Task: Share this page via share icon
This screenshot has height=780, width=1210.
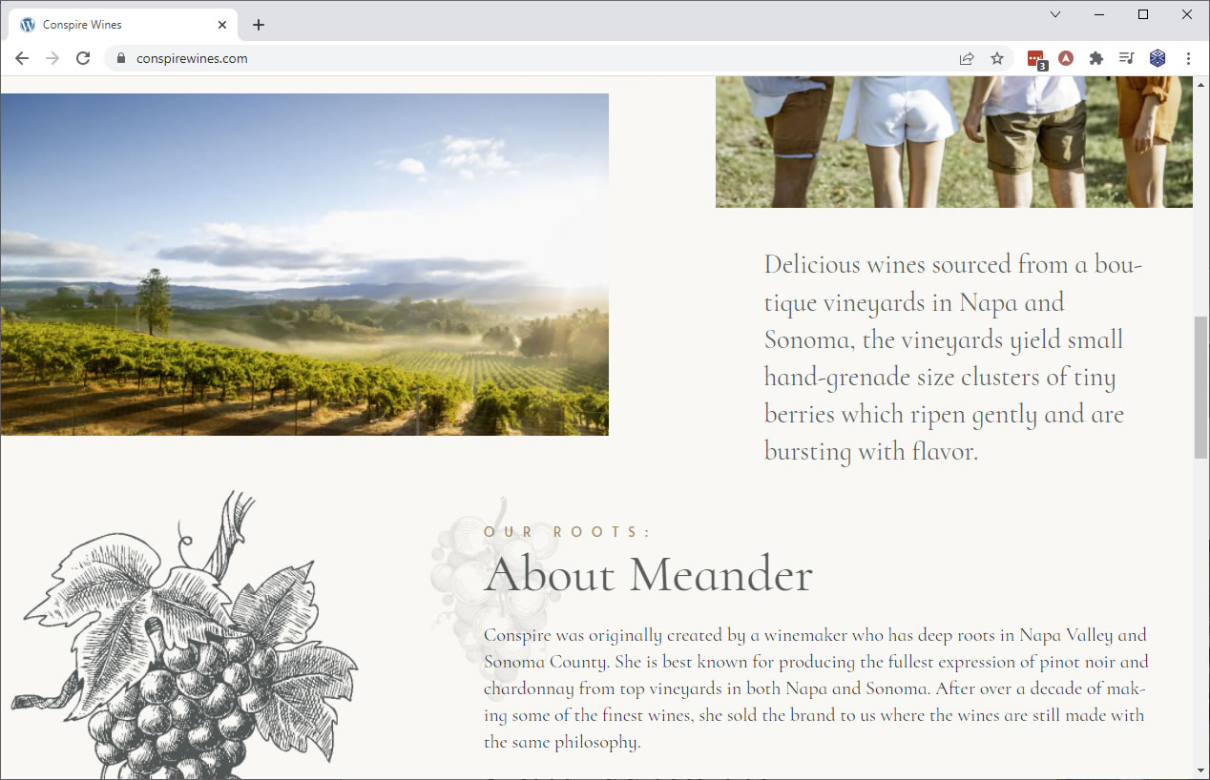Action: point(967,58)
